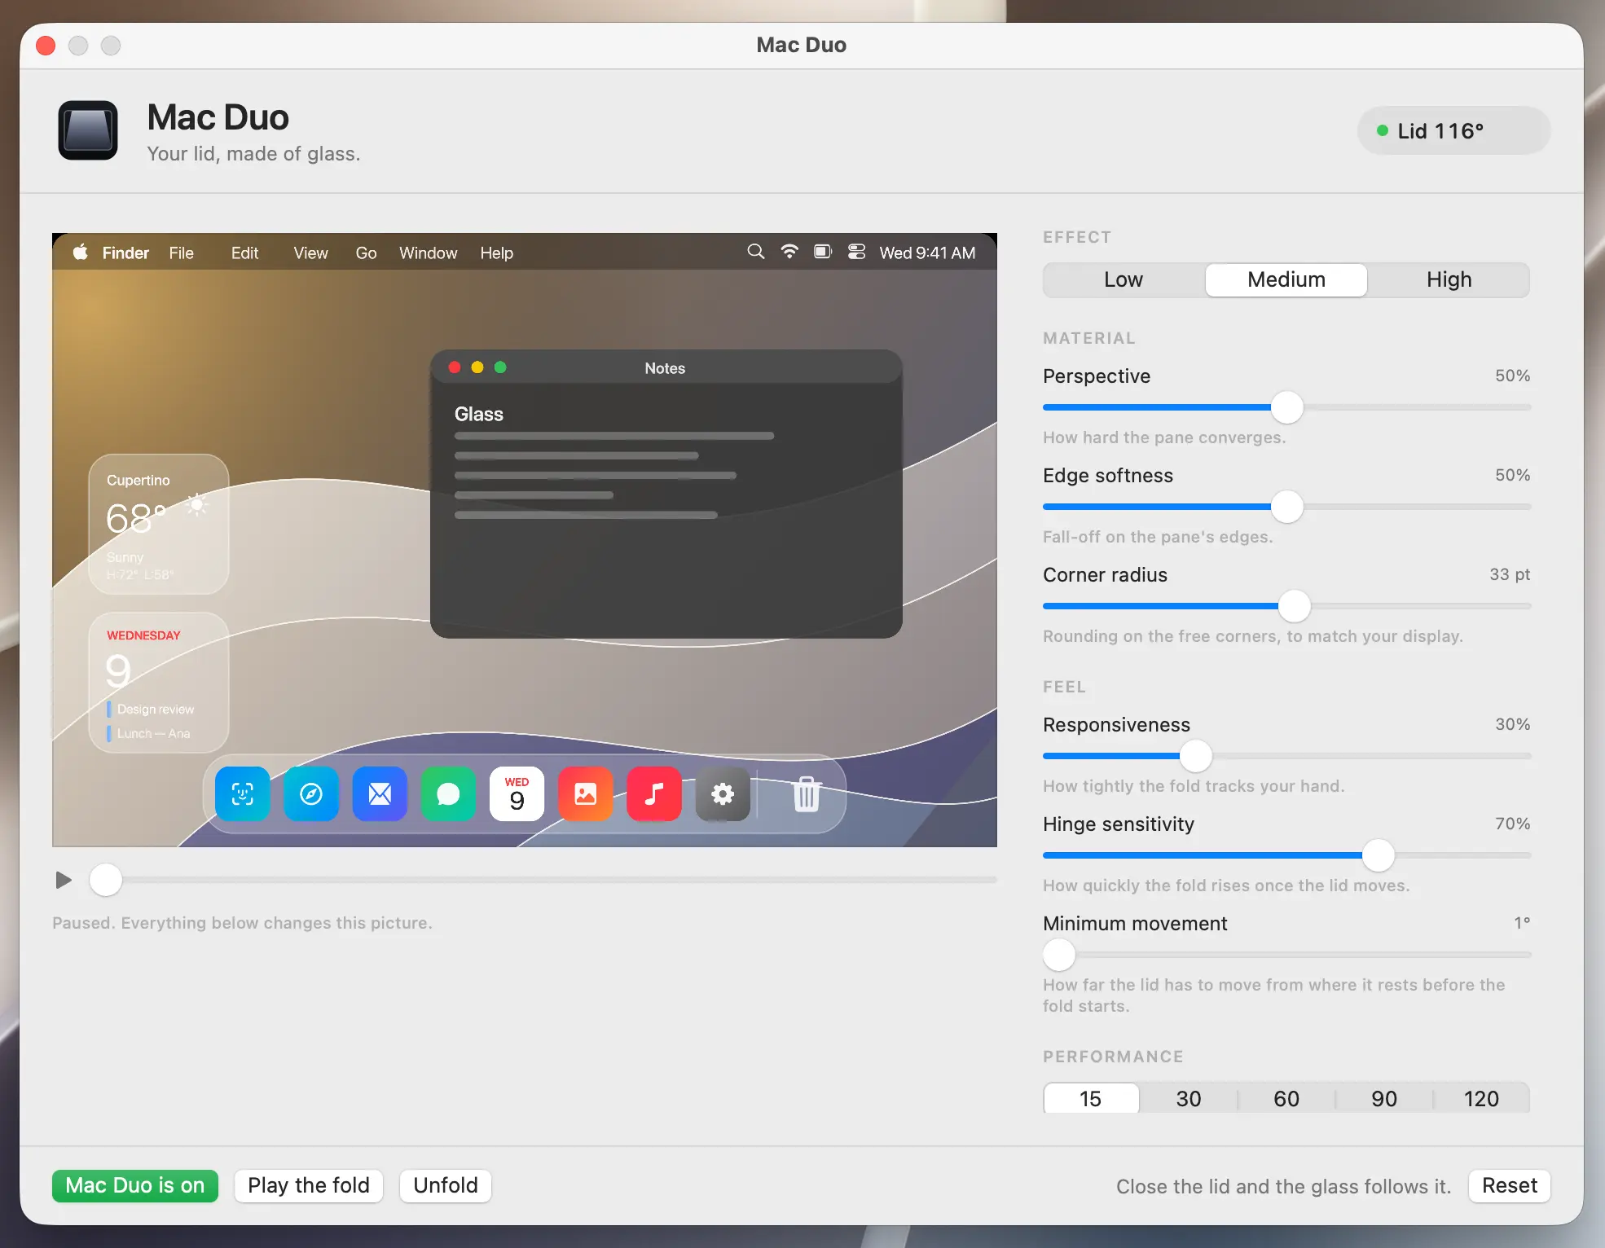This screenshot has width=1605, height=1248.
Task: Click the Unfold button
Action: 446,1185
